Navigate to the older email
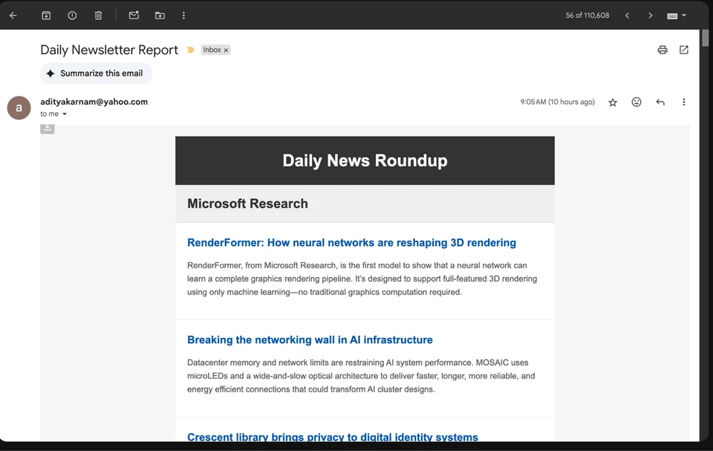 click(651, 15)
